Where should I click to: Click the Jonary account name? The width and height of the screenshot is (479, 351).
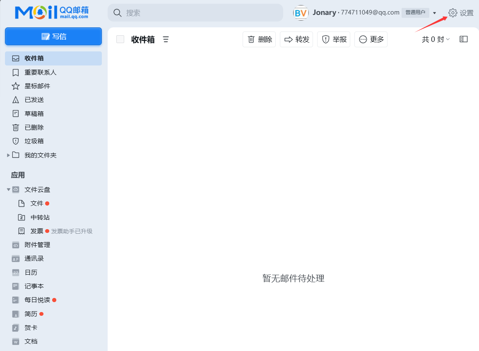coord(324,12)
